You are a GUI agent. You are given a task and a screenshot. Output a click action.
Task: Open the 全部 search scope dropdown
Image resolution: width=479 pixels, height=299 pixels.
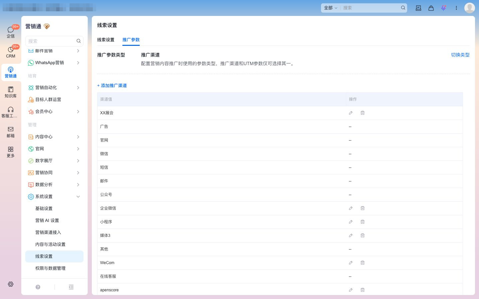330,8
